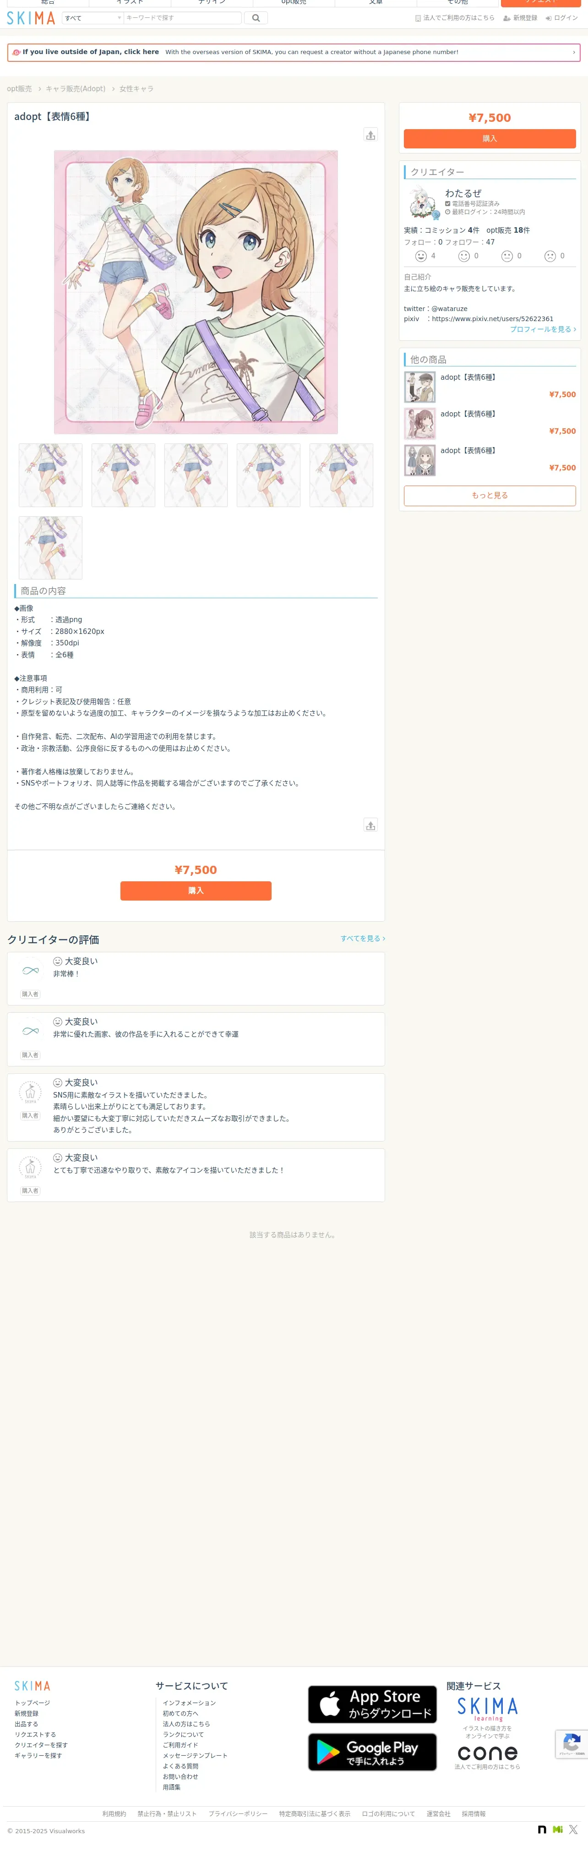
Task: Click reviewer avatar beside the SNS用に review
Action: tap(30, 1092)
